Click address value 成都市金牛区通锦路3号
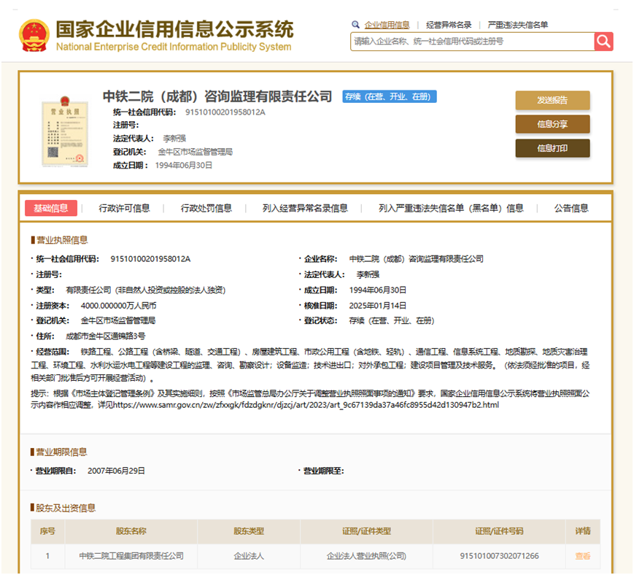Viewport: 634px width, 575px height. 106,336
